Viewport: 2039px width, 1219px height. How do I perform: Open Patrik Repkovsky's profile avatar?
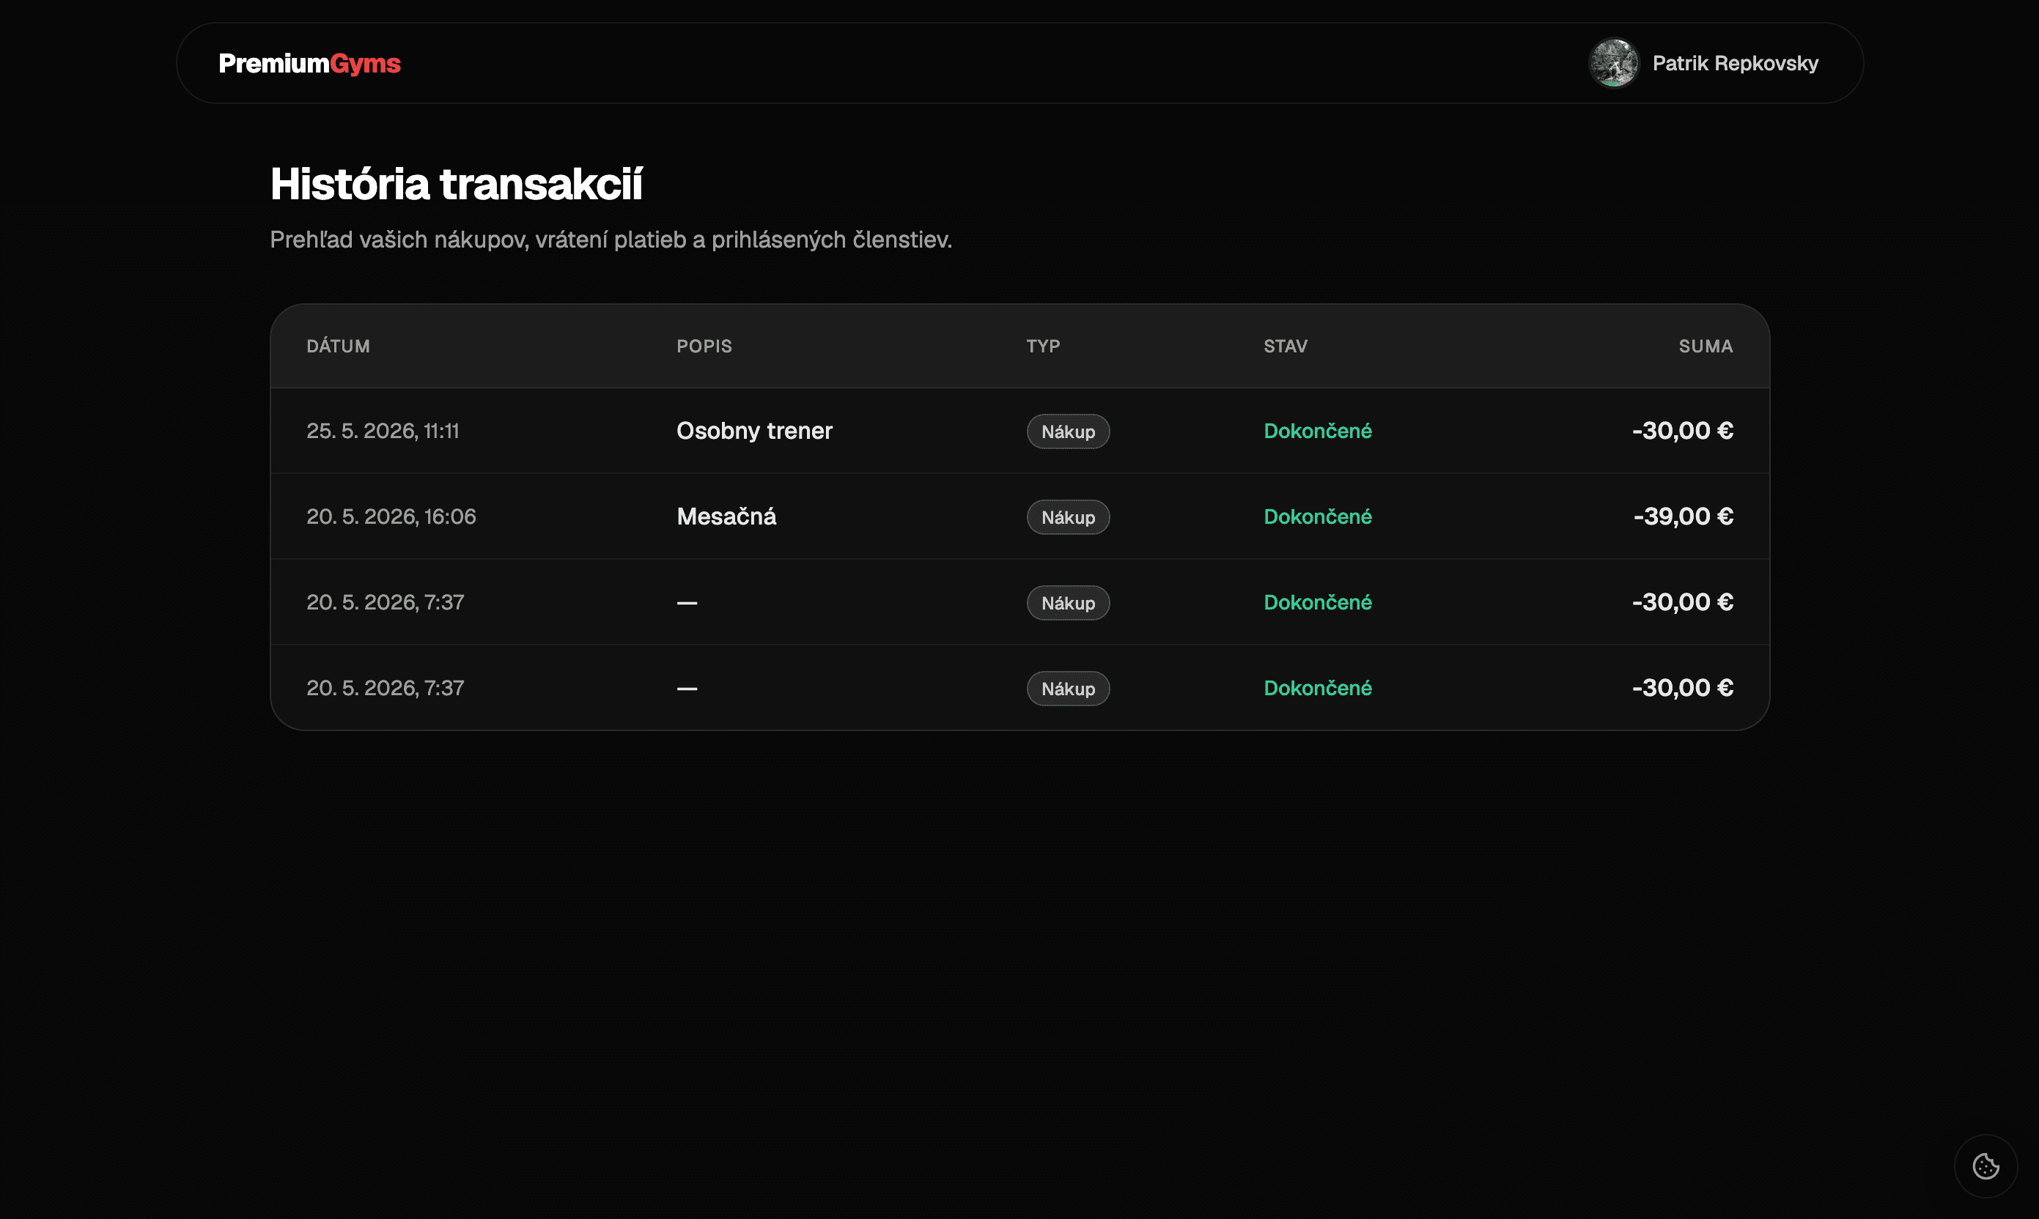1613,63
